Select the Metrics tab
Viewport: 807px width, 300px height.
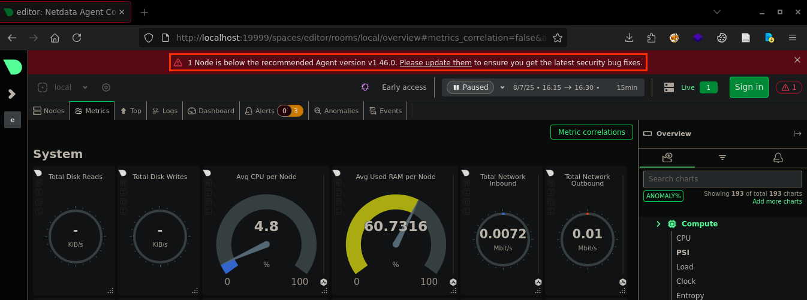[92, 111]
